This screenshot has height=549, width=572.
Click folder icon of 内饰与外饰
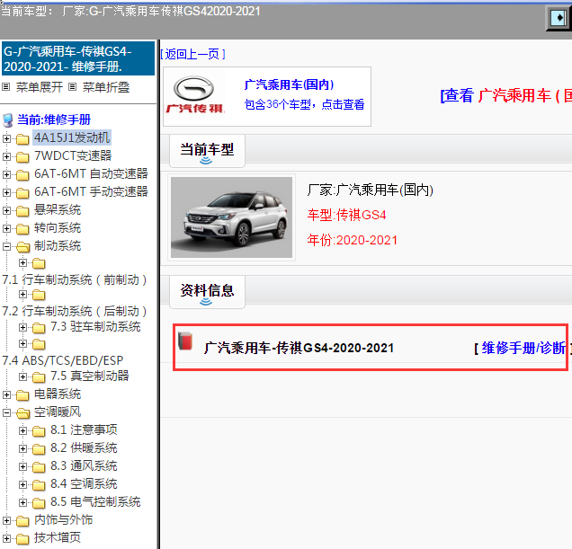pyautogui.click(x=22, y=521)
